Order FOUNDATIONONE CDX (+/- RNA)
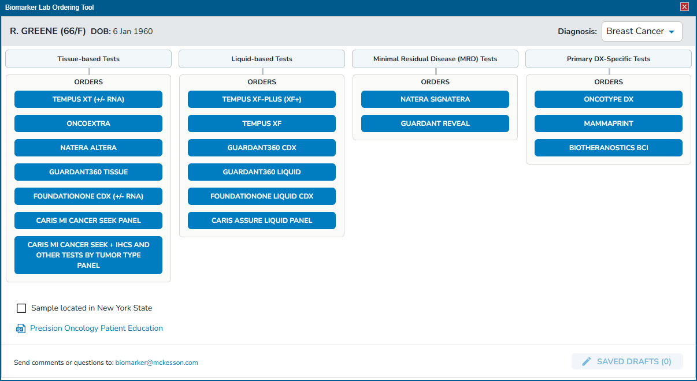Image resolution: width=697 pixels, height=381 pixels. click(88, 196)
